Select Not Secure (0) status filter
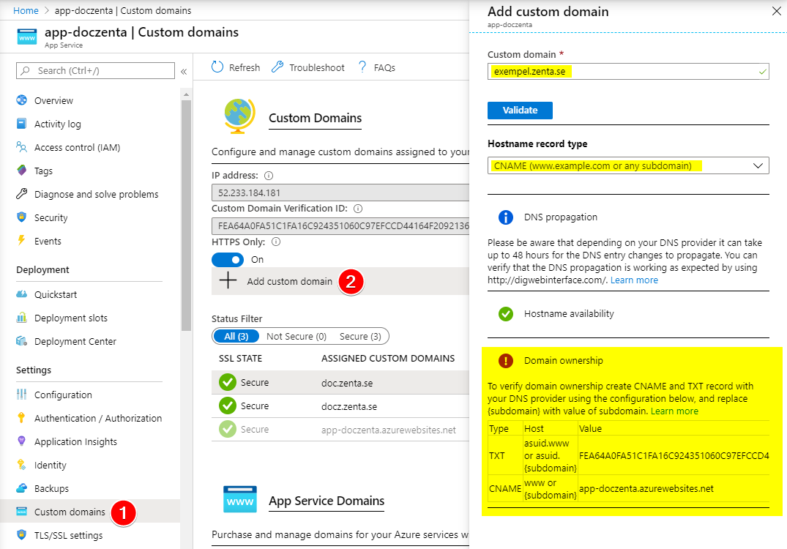 (x=296, y=336)
